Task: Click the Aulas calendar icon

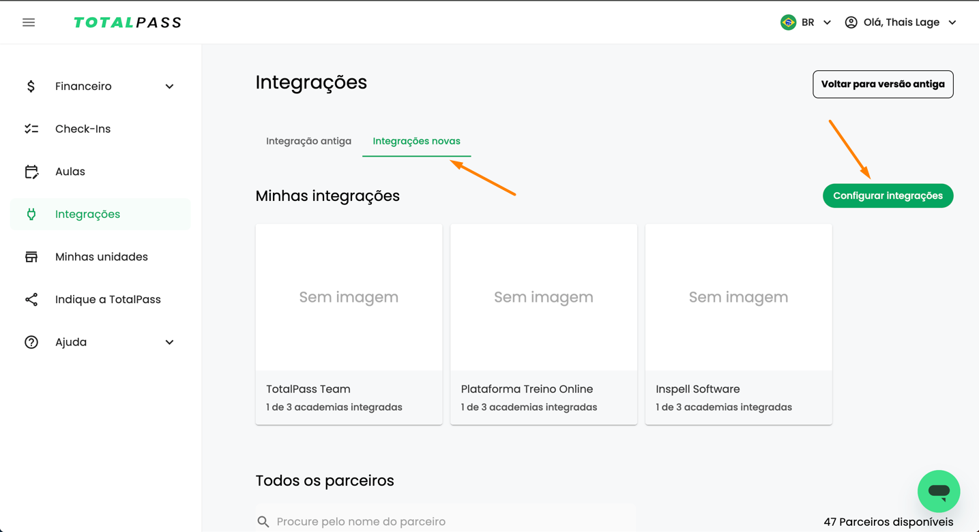Action: click(31, 172)
